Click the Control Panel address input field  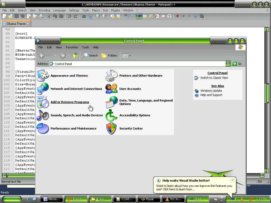coord(137,64)
